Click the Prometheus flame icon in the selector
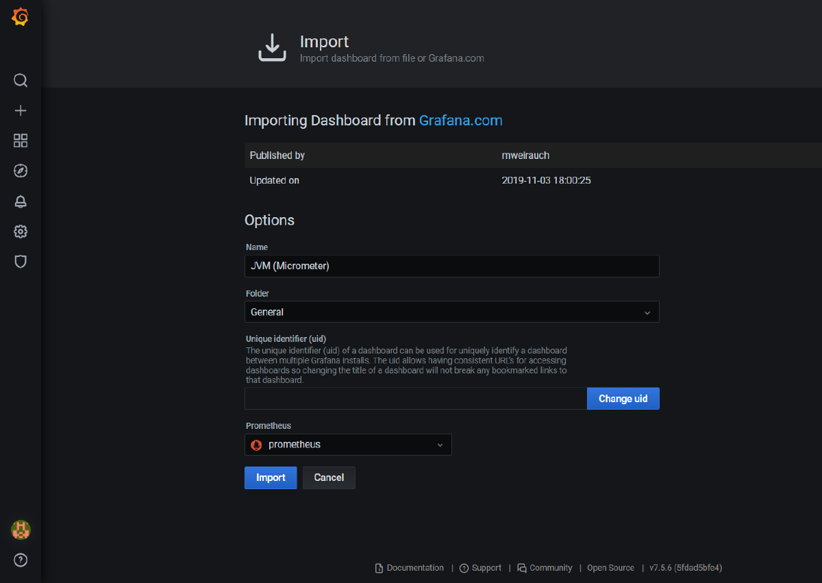822x583 pixels. [256, 445]
